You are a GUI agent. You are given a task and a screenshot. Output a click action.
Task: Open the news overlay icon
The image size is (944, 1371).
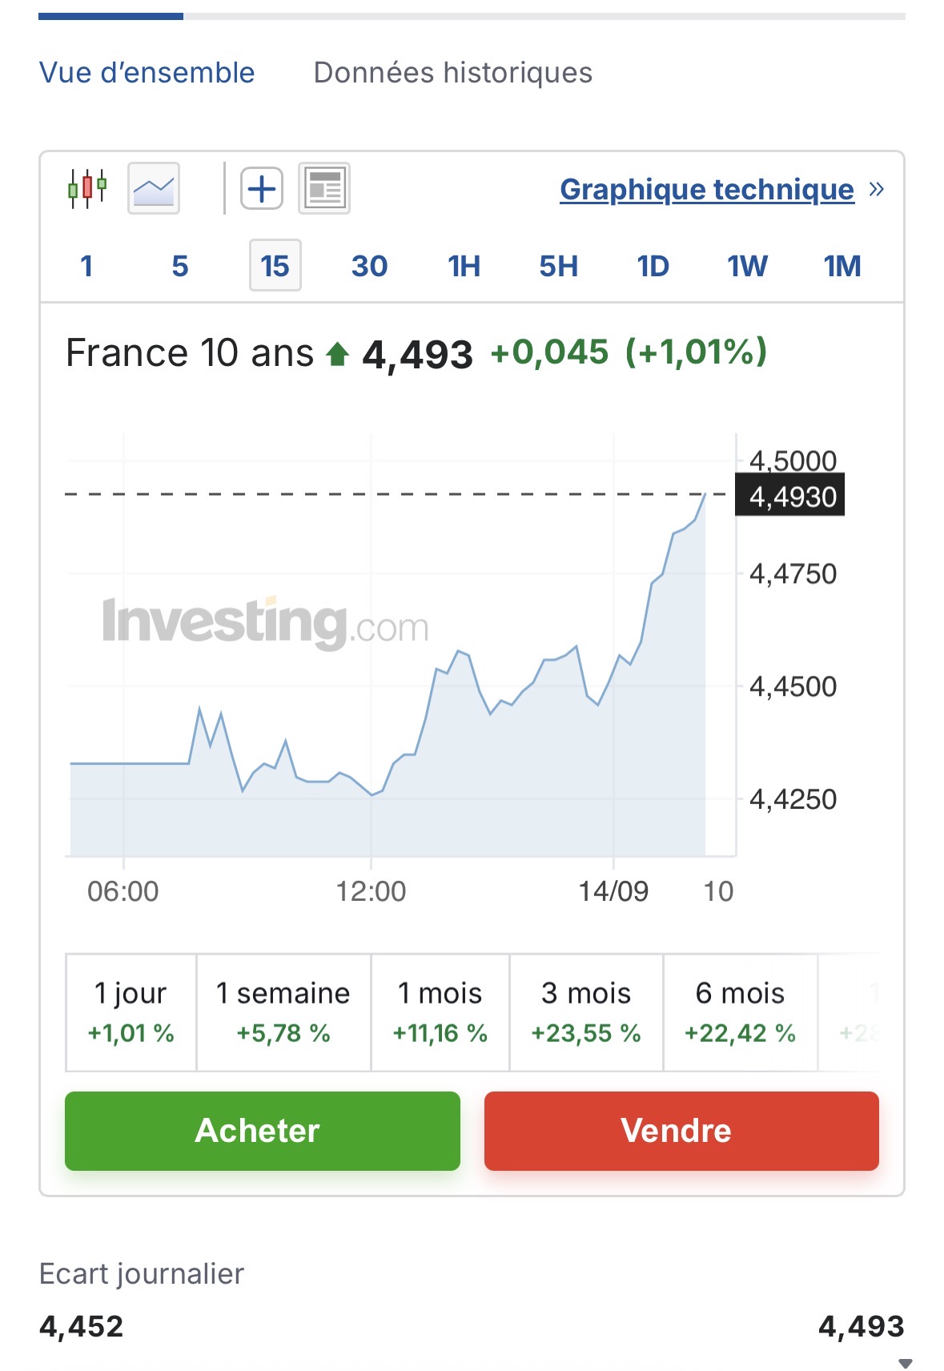click(x=324, y=189)
